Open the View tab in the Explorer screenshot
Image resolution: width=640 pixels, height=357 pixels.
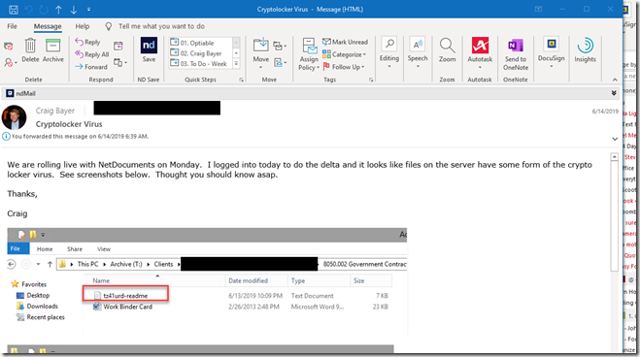point(104,249)
